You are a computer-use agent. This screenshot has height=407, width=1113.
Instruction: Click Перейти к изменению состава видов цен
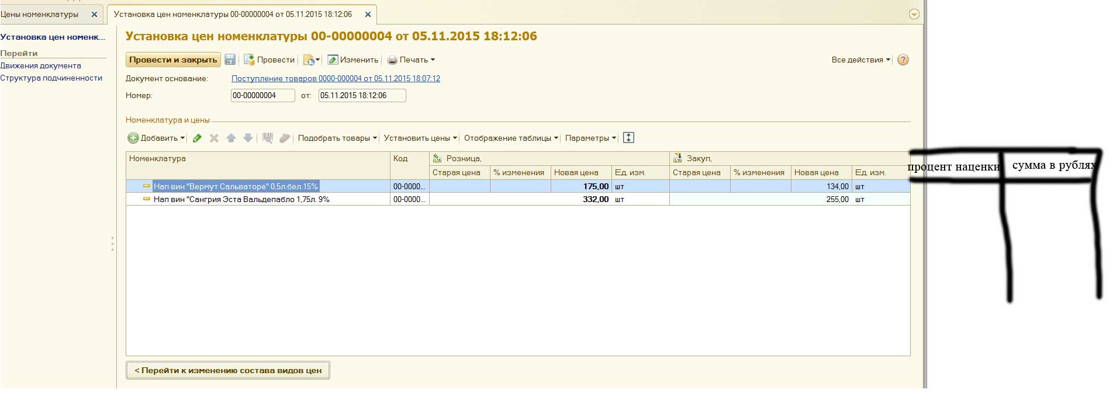228,370
